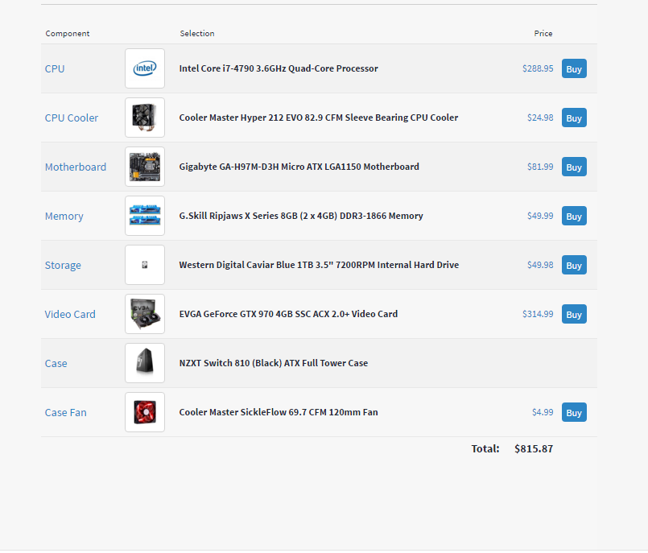Click the $4.99 case fan price

coord(543,412)
